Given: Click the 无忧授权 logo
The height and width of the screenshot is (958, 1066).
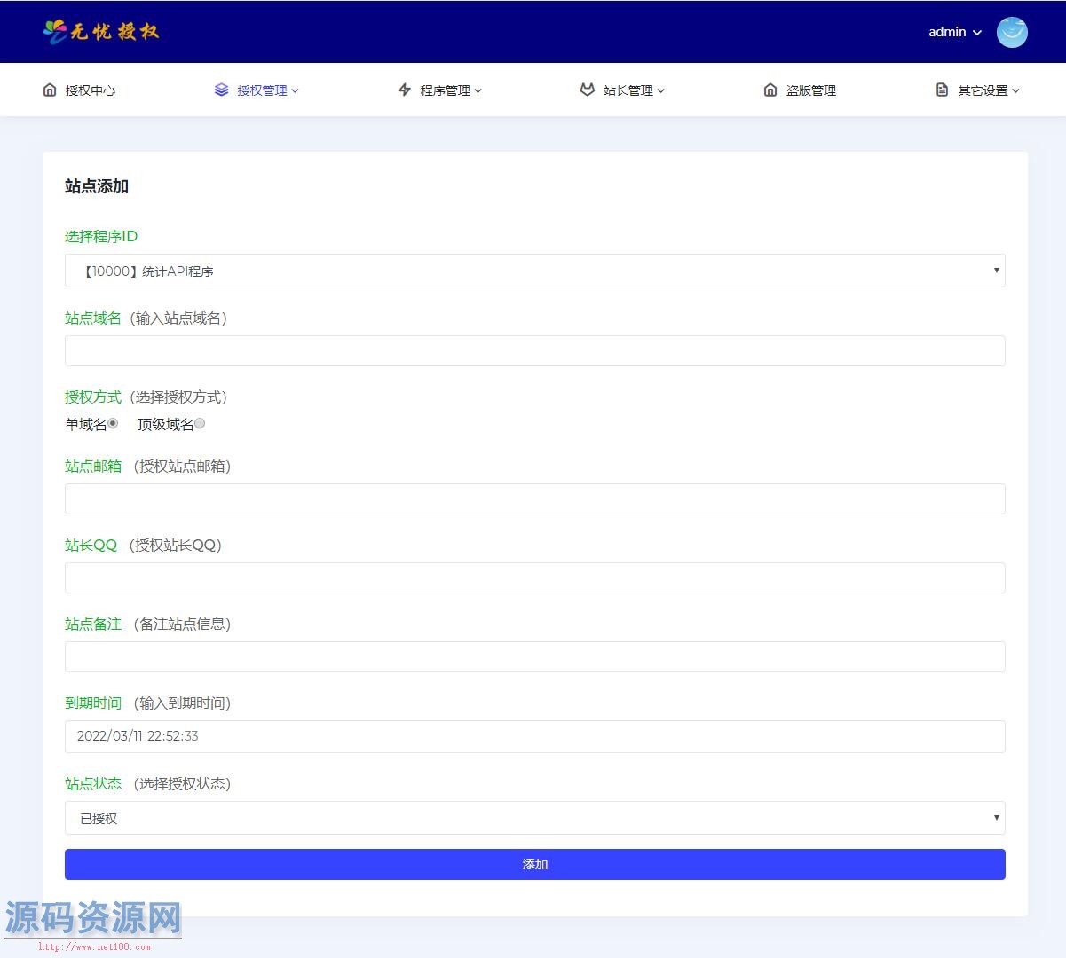Looking at the screenshot, I should coord(100,32).
